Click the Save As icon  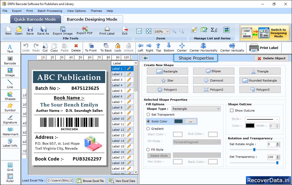coord(43,31)
